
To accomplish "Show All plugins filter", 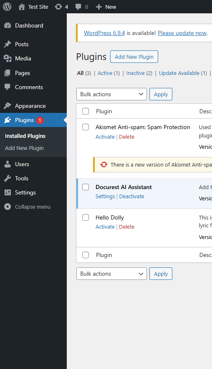I will click(x=80, y=73).
